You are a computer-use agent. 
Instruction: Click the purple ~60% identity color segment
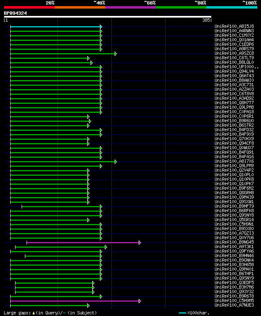pyautogui.click(x=130, y=7)
